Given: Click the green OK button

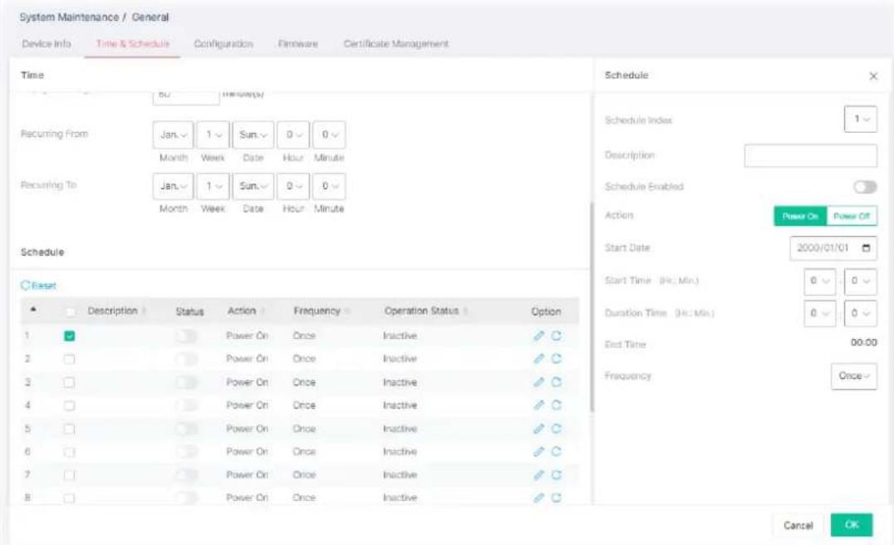Looking at the screenshot, I should [852, 525].
